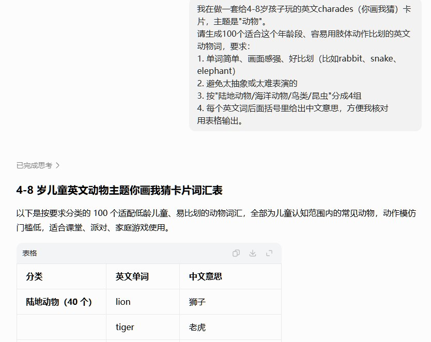Download the table via the download icon
This screenshot has height=342, width=431.
253,253
